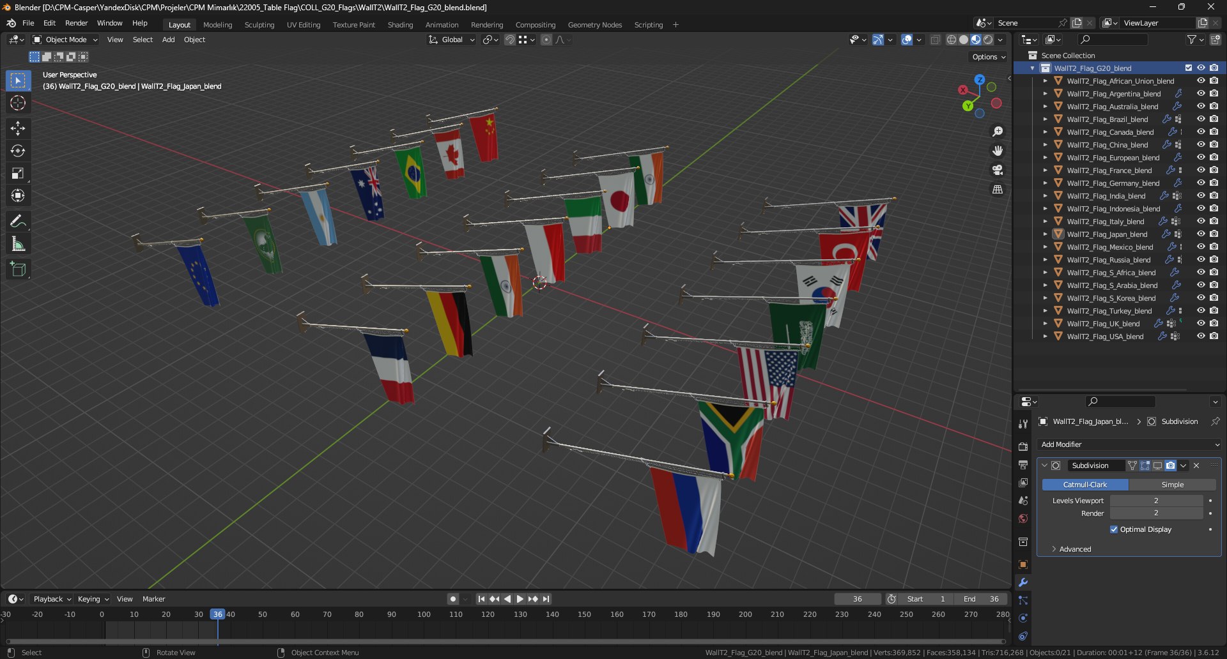Open the Render menu

click(76, 23)
